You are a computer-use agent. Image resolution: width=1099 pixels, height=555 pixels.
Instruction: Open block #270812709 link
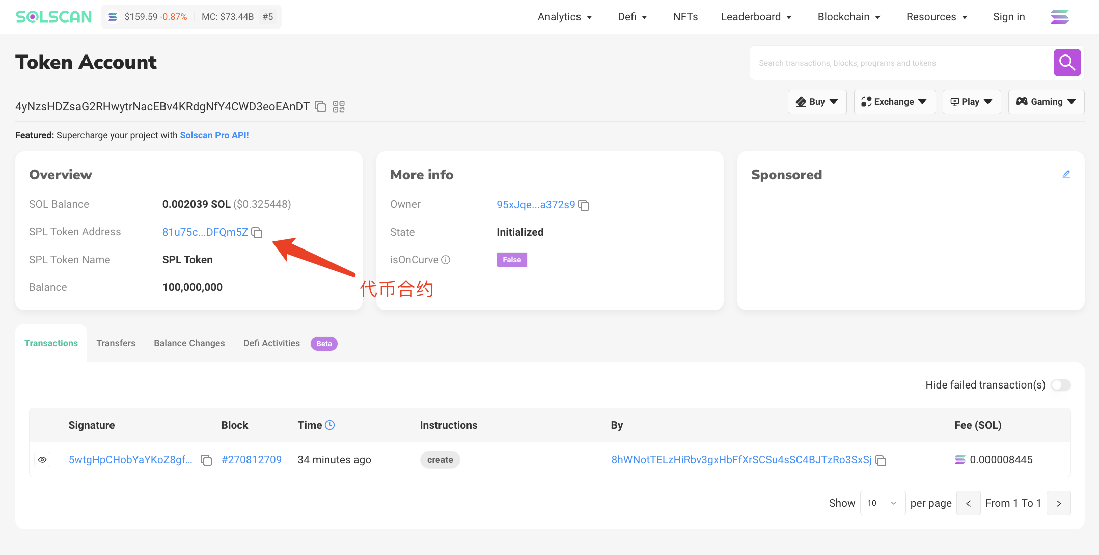(252, 460)
